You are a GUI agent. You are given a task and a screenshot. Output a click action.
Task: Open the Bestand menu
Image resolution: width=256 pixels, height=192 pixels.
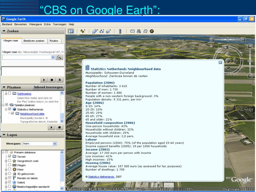coord(7,24)
